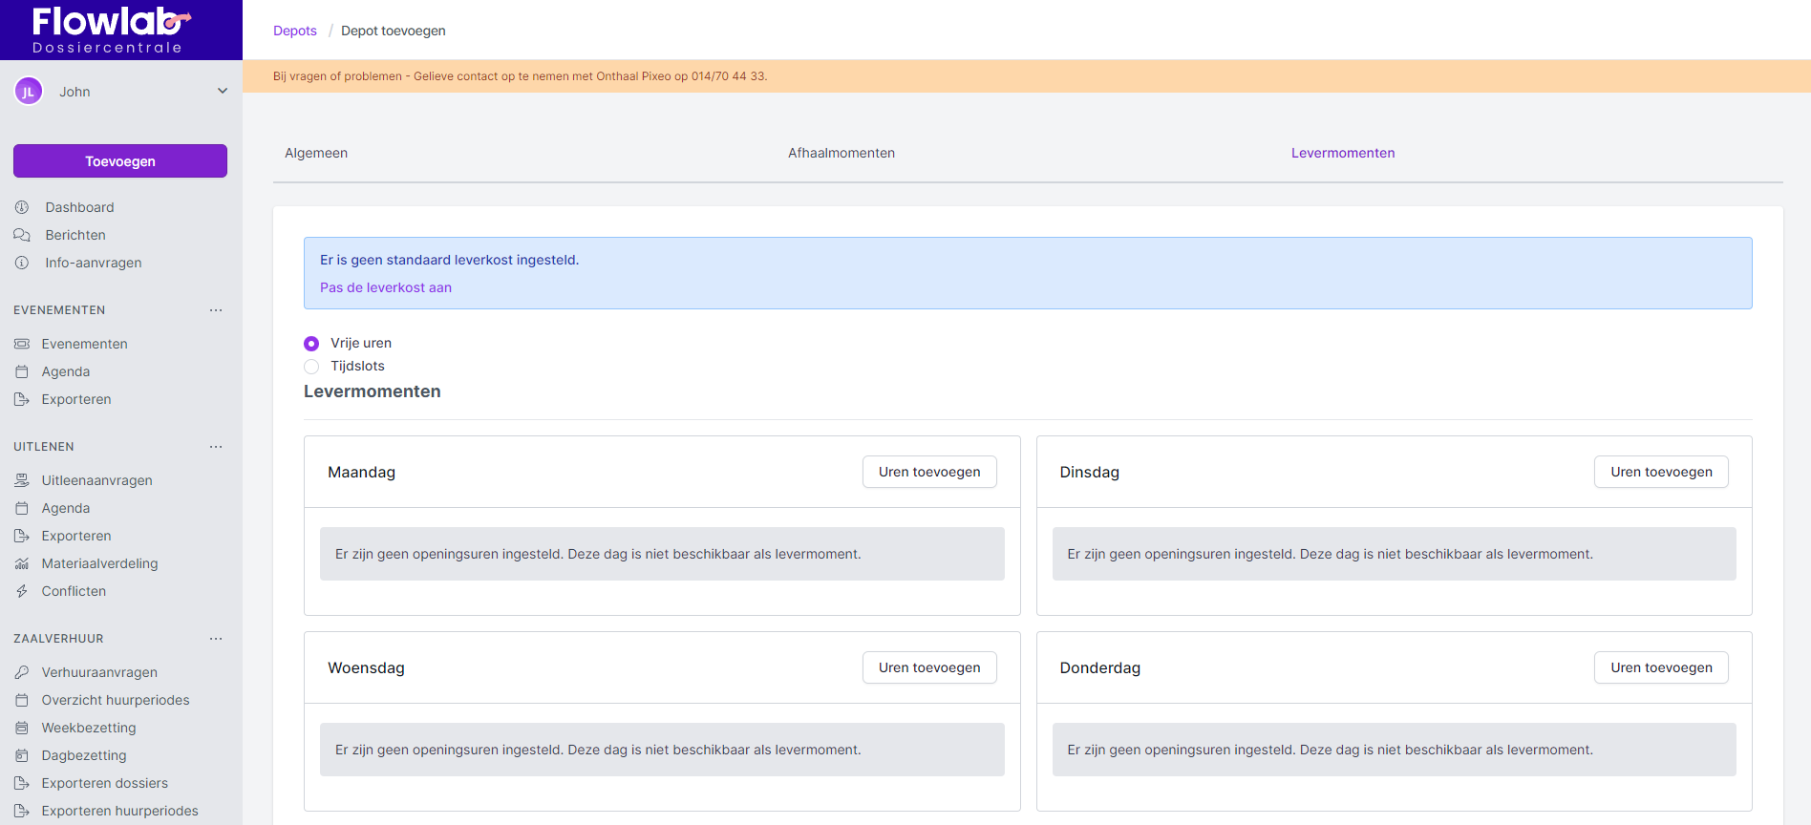Viewport: 1811px width, 825px height.
Task: Expand the John user menu chevron
Action: click(223, 92)
